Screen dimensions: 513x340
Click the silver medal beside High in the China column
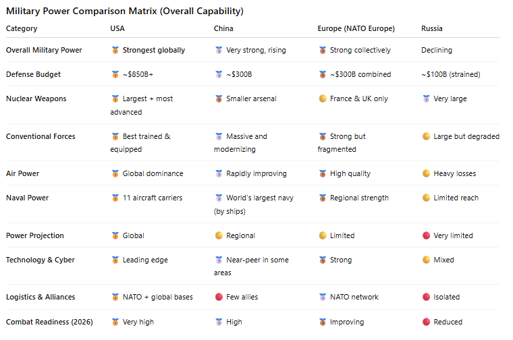(219, 322)
